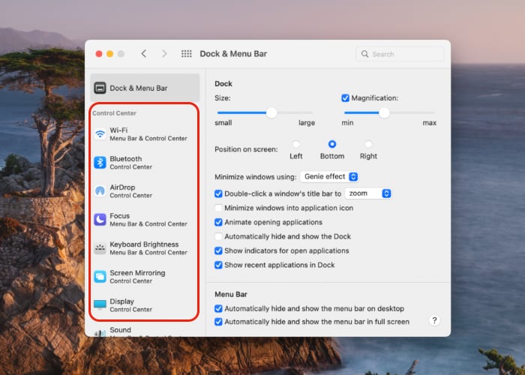This screenshot has height=375, width=525.
Task: Go forward with the right arrow
Action: 164,54
